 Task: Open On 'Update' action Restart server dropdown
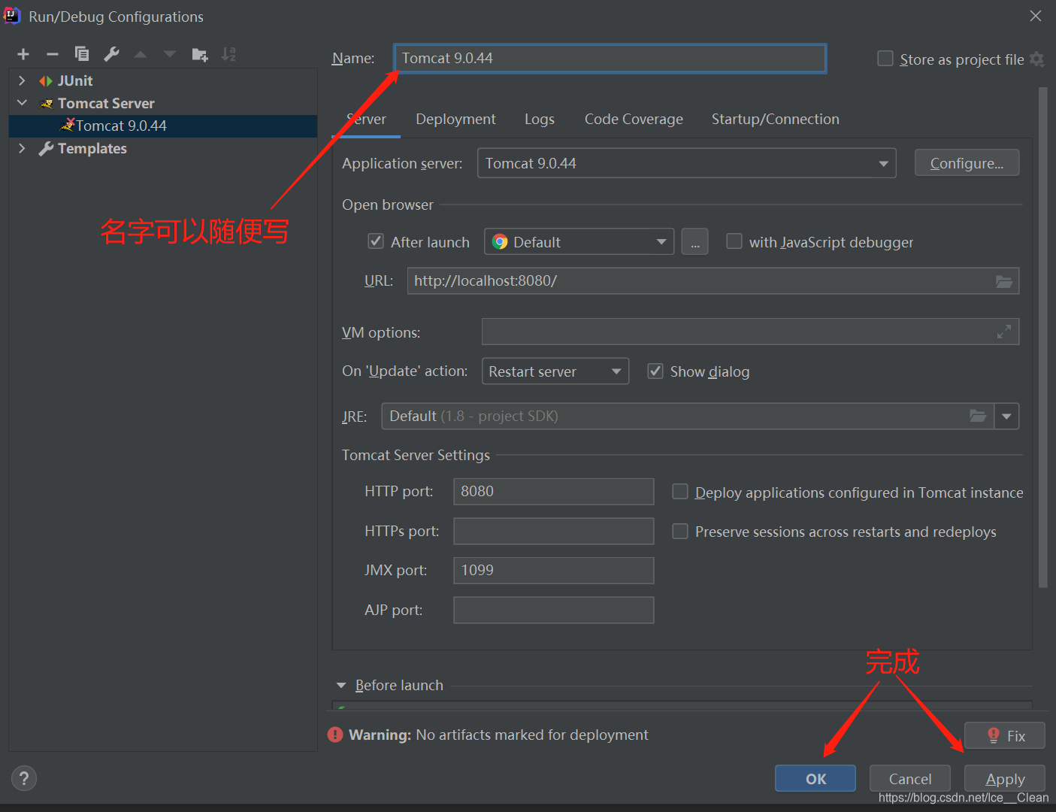pyautogui.click(x=555, y=371)
